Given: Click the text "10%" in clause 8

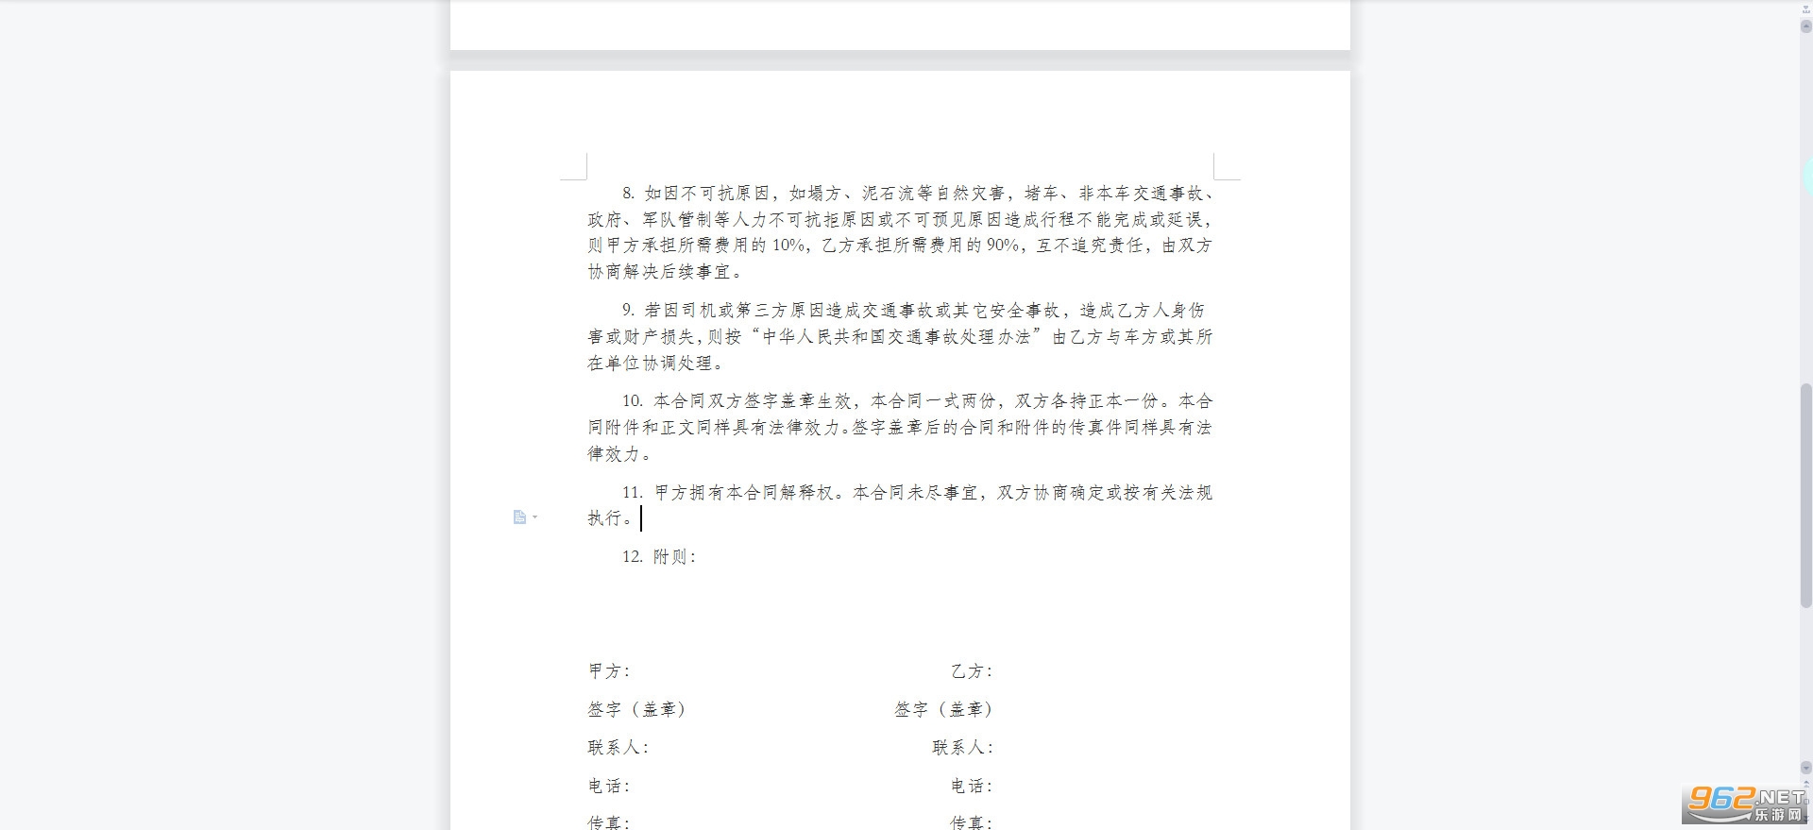Looking at the screenshot, I should click(789, 246).
